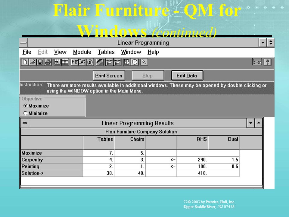Click the table icon with black arrow
289x217 pixels.
pos(57,62)
